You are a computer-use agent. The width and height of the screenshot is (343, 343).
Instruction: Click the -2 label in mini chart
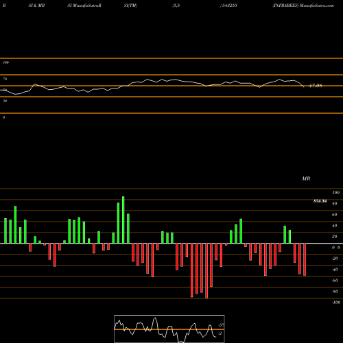(220, 333)
